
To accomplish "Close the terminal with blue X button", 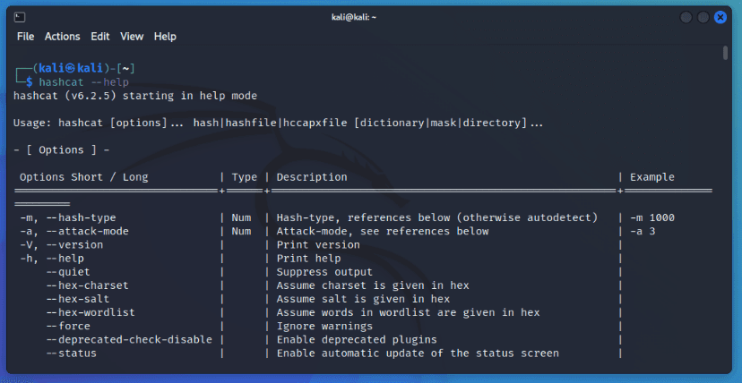I will click(720, 18).
